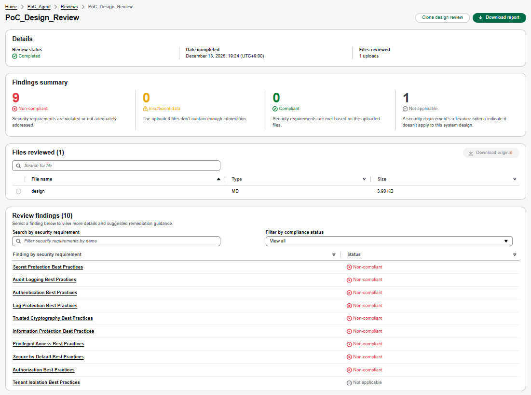Navigate to Reviews breadcrumb link
This screenshot has height=395, width=531.
tap(69, 7)
